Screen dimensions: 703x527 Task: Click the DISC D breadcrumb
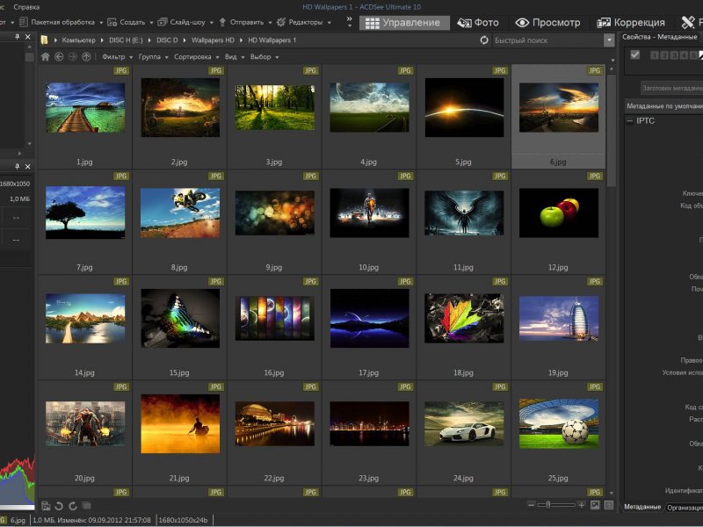(x=167, y=40)
